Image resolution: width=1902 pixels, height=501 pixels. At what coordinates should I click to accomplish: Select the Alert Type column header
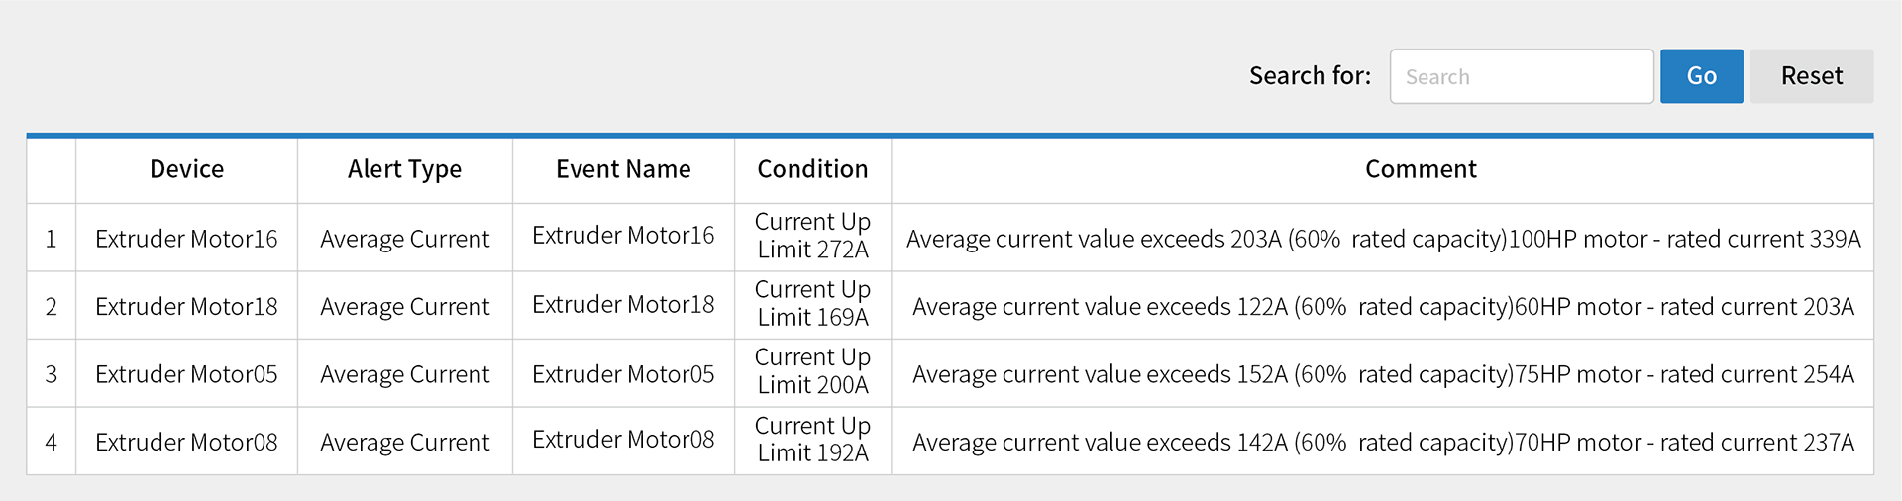click(404, 169)
